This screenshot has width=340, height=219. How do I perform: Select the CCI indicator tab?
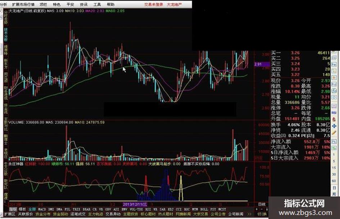click(x=179, y=209)
